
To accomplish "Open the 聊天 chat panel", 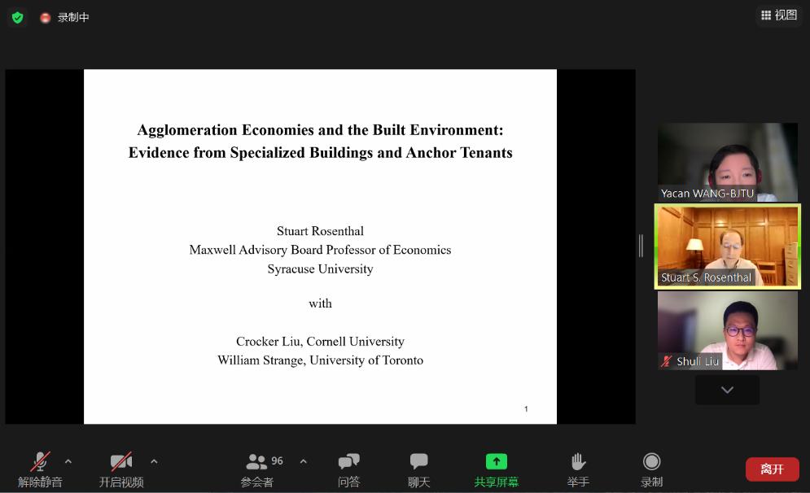I will coord(419,469).
